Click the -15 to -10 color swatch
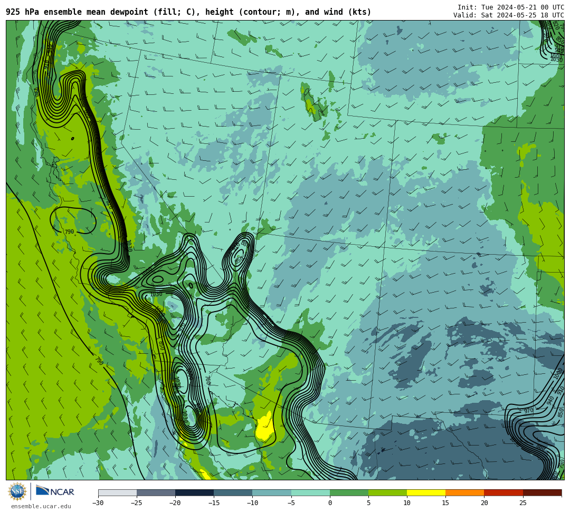 [x=233, y=492]
